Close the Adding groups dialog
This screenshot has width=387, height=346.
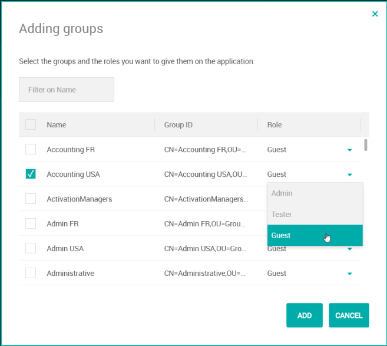[375, 14]
